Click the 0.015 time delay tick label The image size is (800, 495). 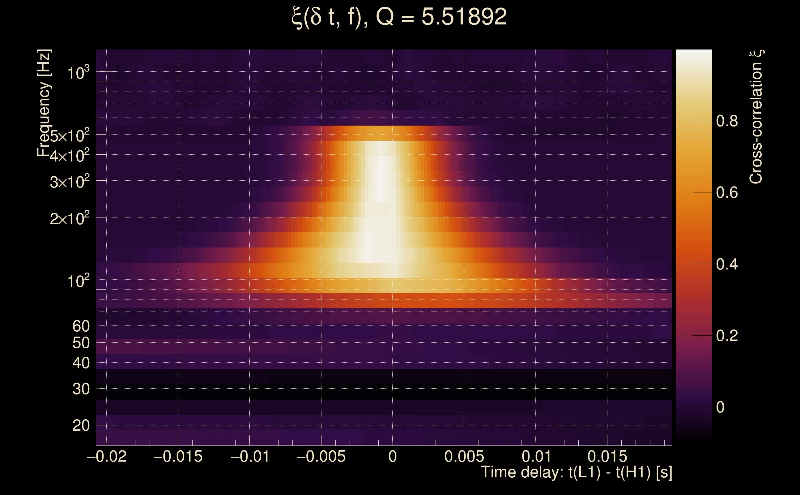click(x=607, y=456)
